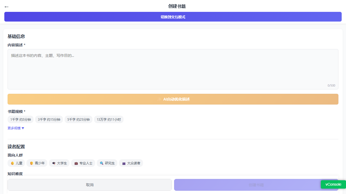Click the sparkle icon on AI自动优化描述
Viewport: 346px width, 194px height.
tap(159, 99)
